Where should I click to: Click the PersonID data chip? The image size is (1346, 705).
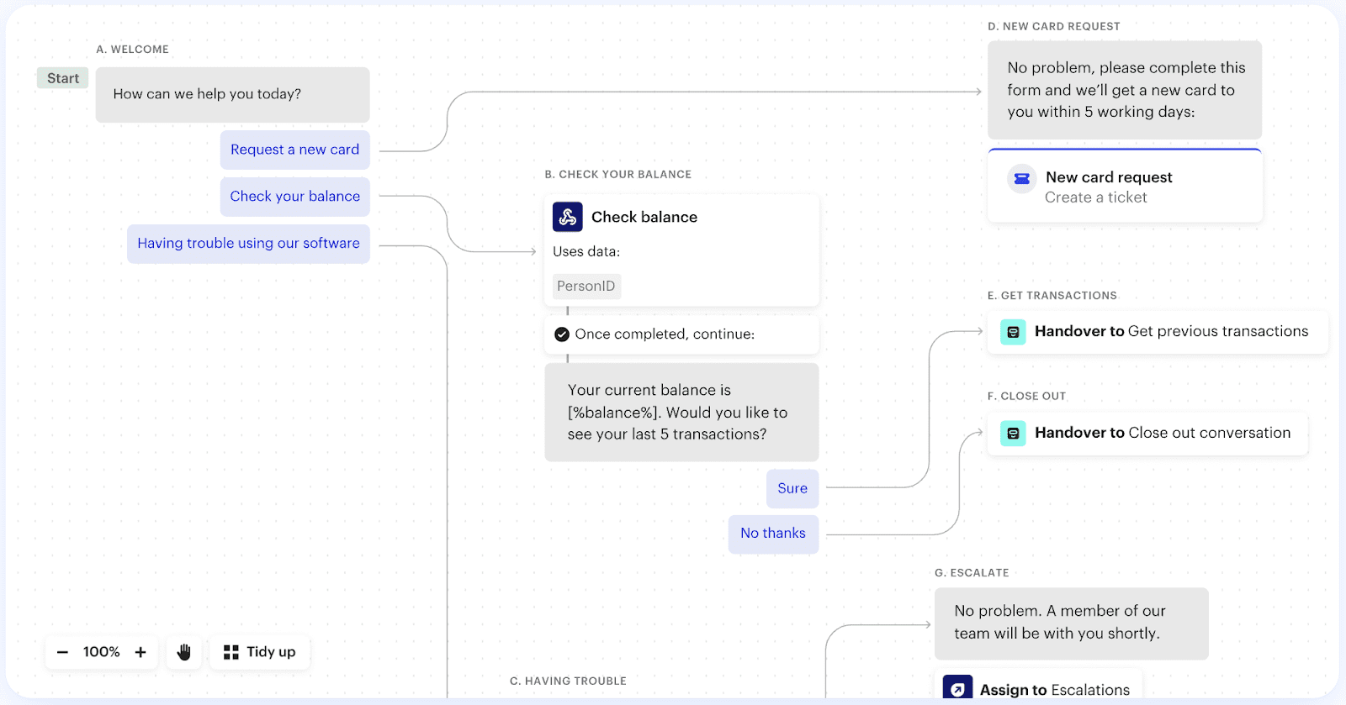click(x=586, y=287)
